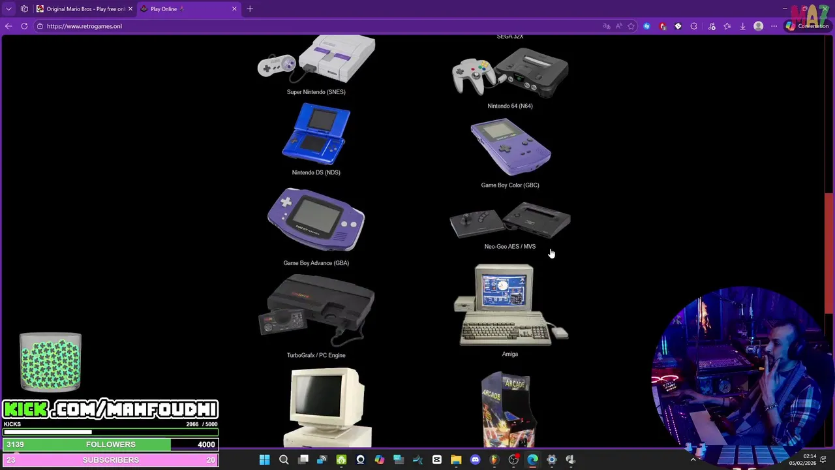Close the Original Mario Bros tab
The width and height of the screenshot is (835, 470).
(x=130, y=9)
